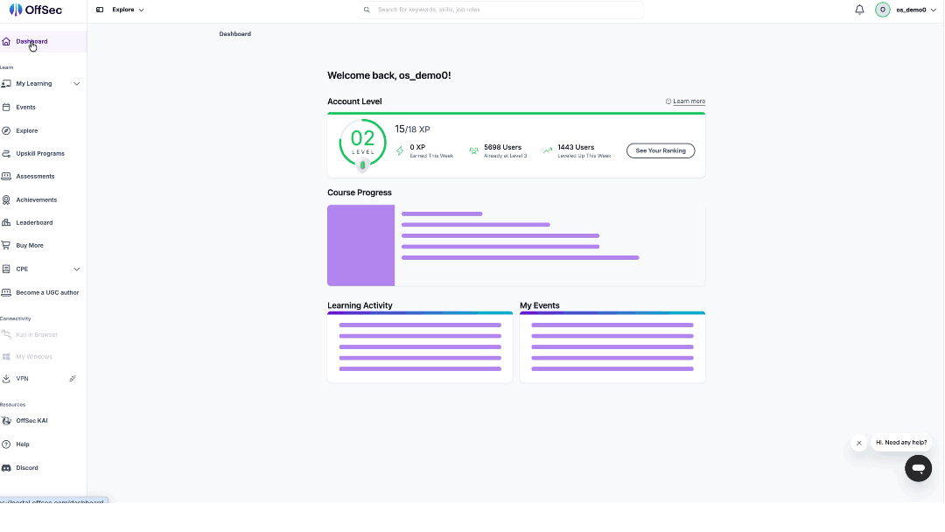Click the VPN download icon

pyautogui.click(x=6, y=379)
